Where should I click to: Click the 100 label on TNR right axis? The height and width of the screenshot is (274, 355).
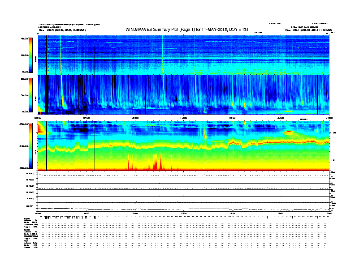(333, 133)
